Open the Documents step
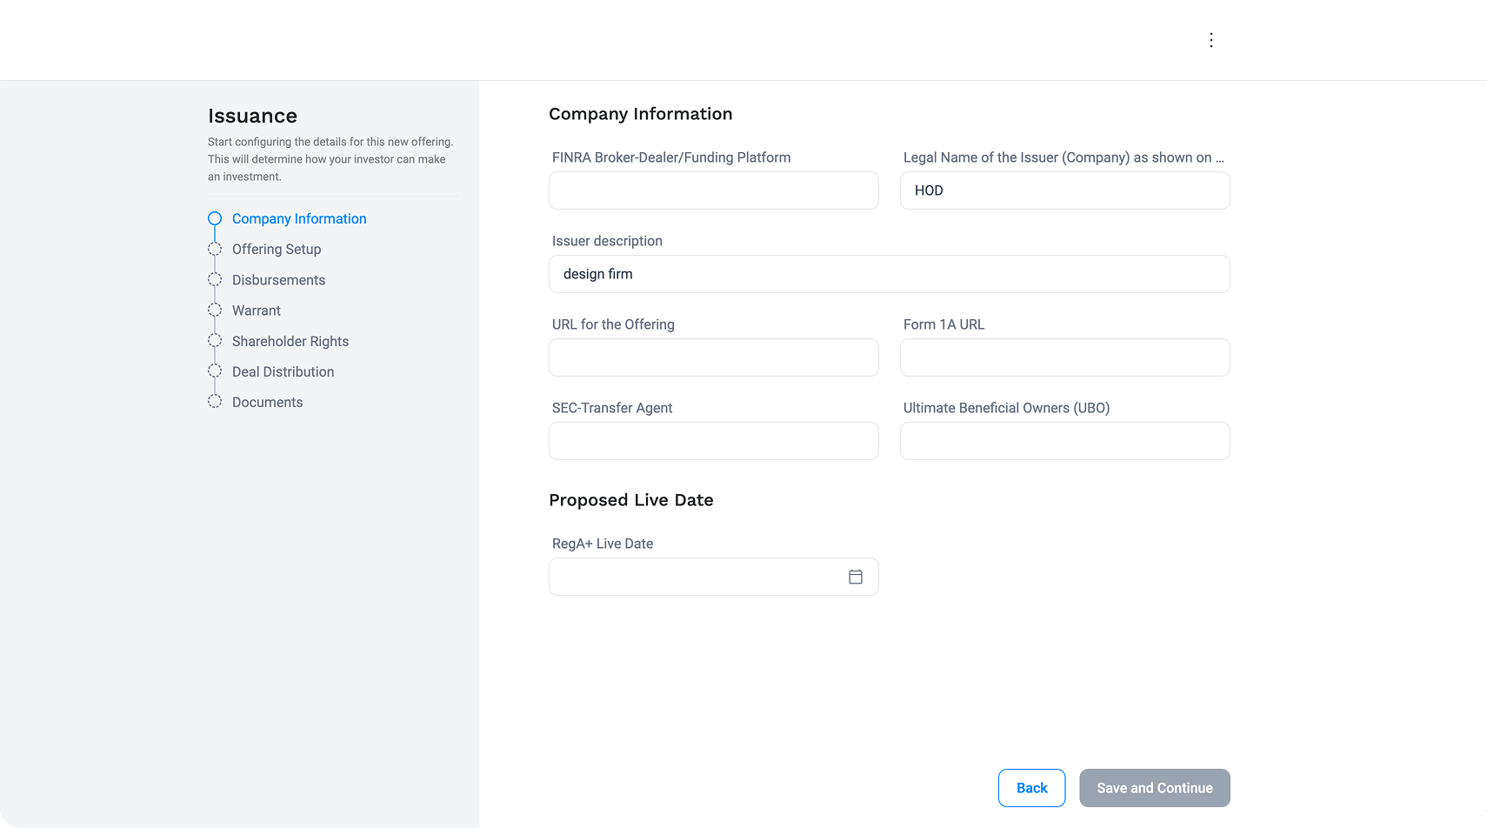1487x828 pixels. tap(267, 402)
